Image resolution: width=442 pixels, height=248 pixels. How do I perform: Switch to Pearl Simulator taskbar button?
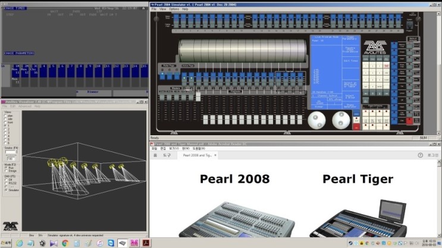123,243
